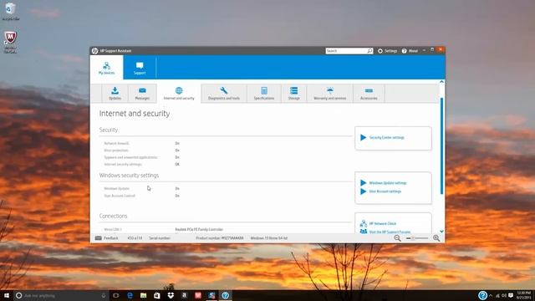Viewport: 535px width, 301px height.
Task: Open the Specifications tab
Action: (264, 93)
